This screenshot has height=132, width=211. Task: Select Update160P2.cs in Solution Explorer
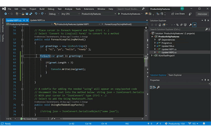tap(169, 52)
